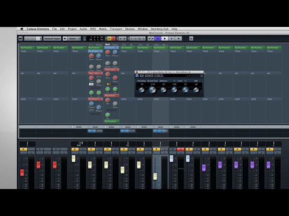
Task: Go to previous marker transport icon
Action: [149, 38]
